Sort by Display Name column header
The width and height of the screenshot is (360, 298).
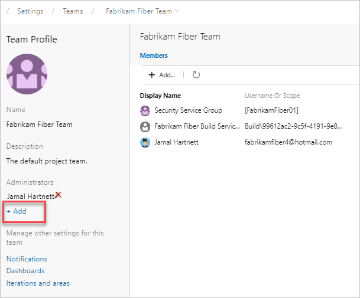[160, 96]
